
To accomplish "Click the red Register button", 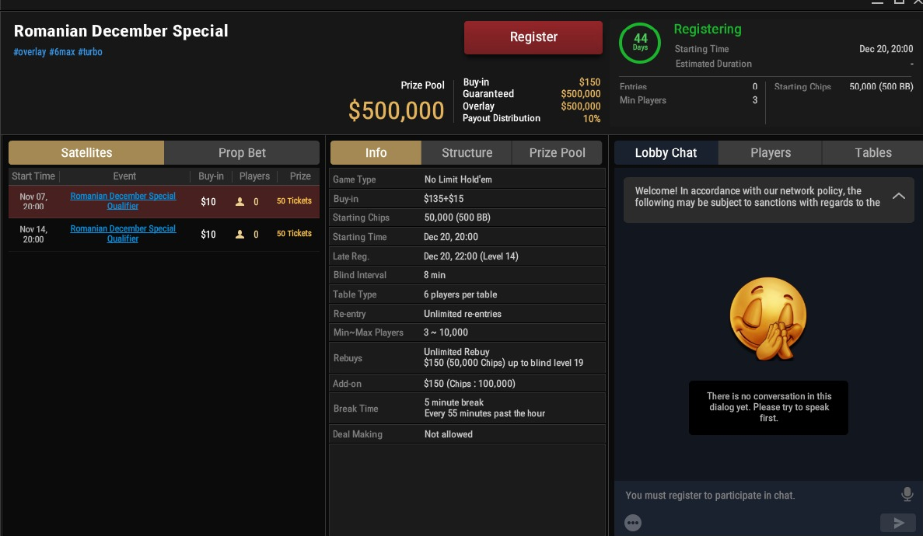I will click(x=533, y=37).
